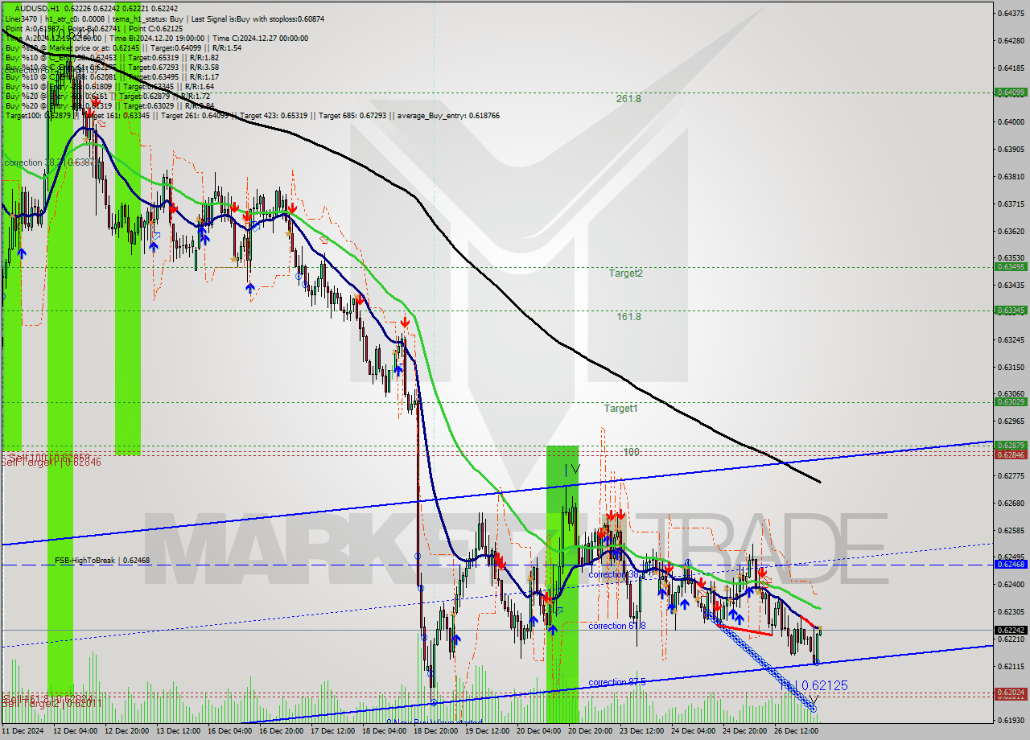Click the 'Last Signal is:Buy with stoploss:0.60874' line

coord(257,18)
